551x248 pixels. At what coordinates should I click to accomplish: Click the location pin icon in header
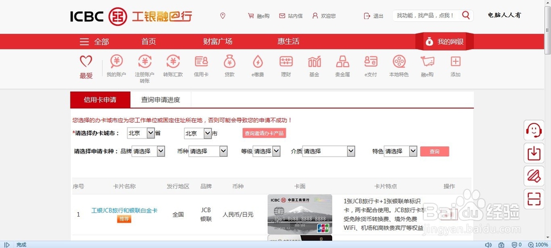pyautogui.click(x=223, y=16)
